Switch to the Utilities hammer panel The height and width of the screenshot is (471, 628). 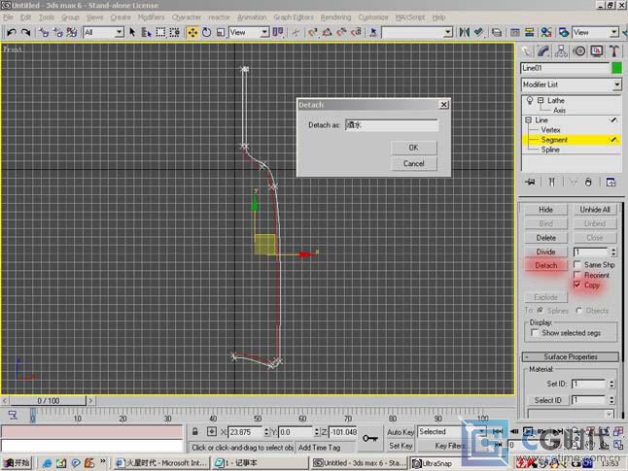click(614, 51)
